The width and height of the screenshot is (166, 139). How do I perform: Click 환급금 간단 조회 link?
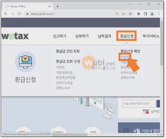(x=68, y=51)
